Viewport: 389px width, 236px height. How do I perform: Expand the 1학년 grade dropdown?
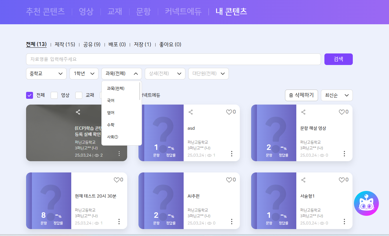[x=84, y=74]
